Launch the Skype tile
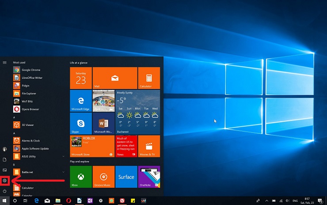 [x=81, y=124]
